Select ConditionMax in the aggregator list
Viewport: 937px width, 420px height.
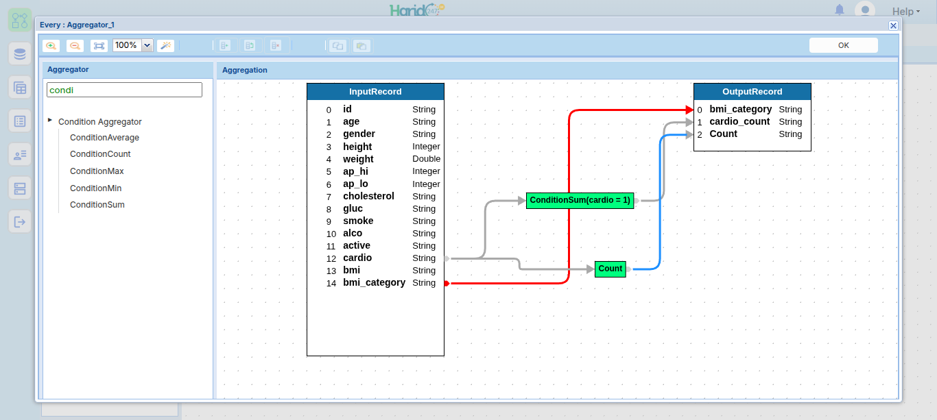[x=97, y=171]
